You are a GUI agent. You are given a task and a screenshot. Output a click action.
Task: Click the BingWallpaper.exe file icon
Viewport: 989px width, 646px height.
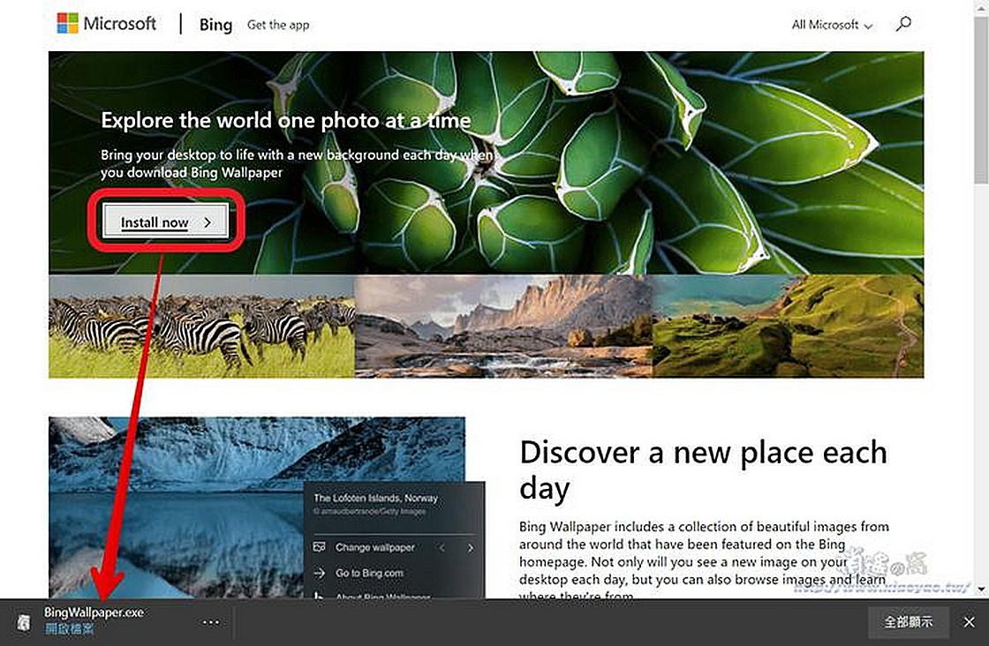point(23,622)
